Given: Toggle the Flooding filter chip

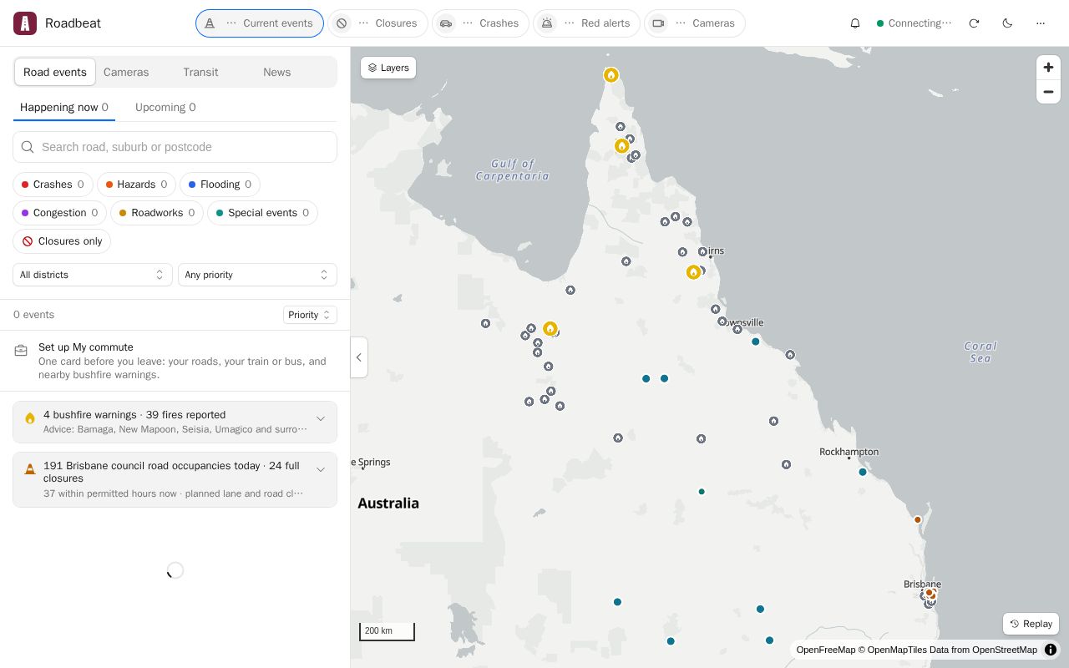Looking at the screenshot, I should (x=220, y=185).
